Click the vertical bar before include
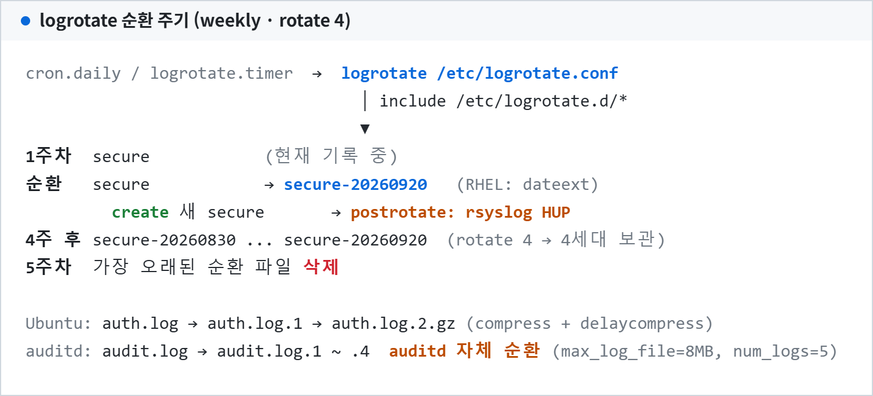 pos(365,101)
